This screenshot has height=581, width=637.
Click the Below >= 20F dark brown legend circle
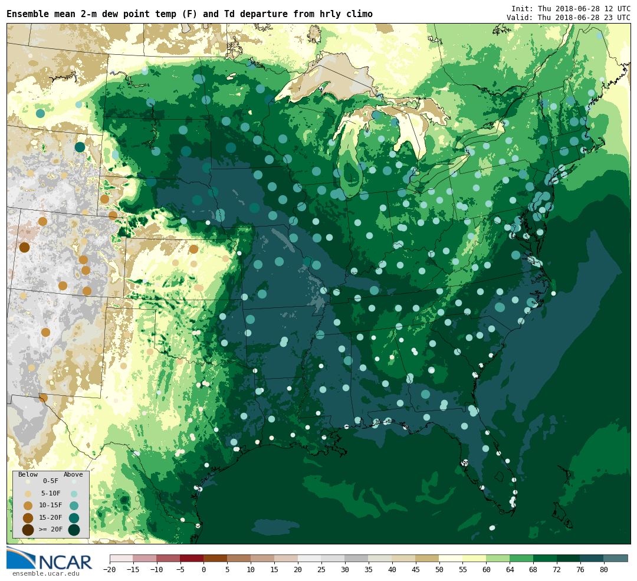[28, 530]
